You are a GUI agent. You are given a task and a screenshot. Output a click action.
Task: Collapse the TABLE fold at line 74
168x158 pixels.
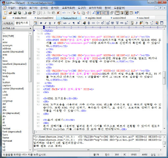[41, 31]
